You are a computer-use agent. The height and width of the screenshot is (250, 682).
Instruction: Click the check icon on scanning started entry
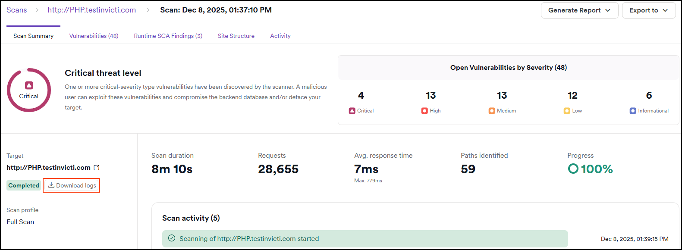[172, 238]
